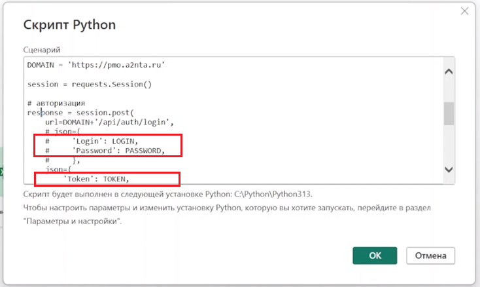Click the '/api/auth/login' url line

pyautogui.click(x=109, y=122)
